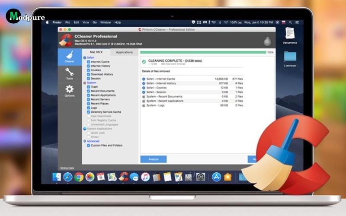Open the Tools wrench section
The width and height of the screenshot is (346, 216).
coord(69,74)
